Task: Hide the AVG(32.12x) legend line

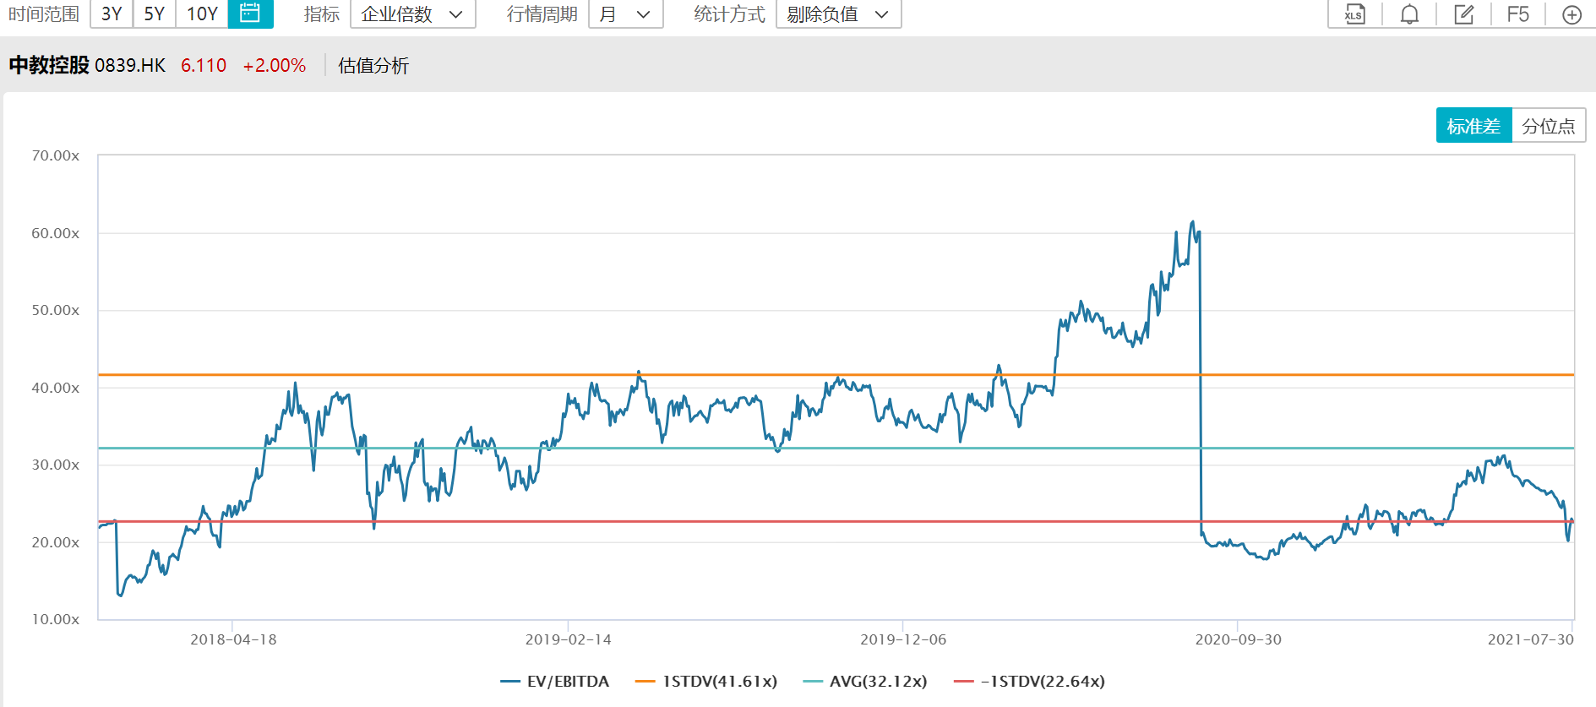Action: [x=865, y=681]
